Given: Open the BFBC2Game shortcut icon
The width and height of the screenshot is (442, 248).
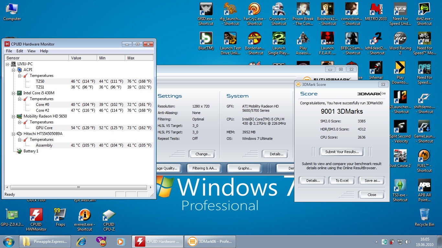Looking at the screenshot, I should [x=351, y=43].
